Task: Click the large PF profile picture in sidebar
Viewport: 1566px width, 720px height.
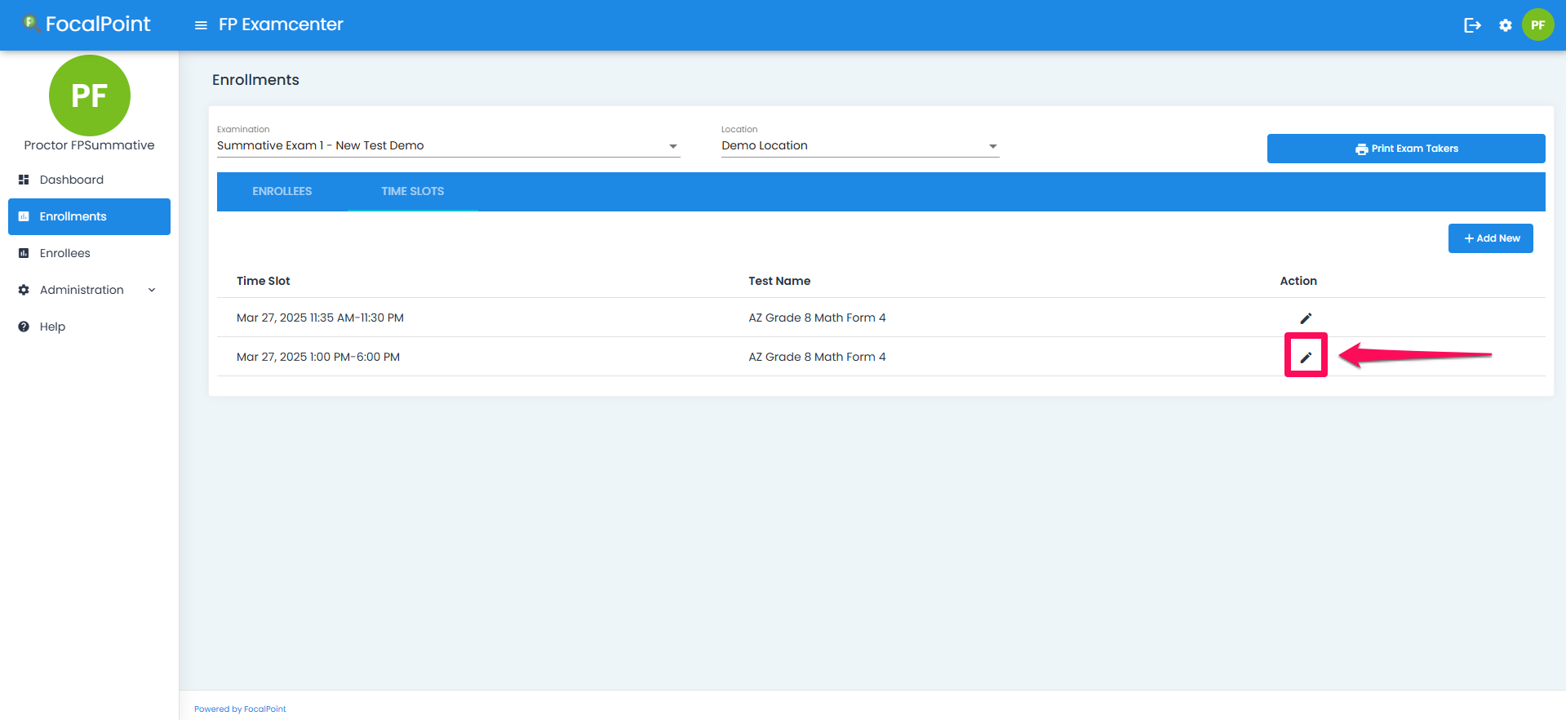Action: tap(90, 96)
